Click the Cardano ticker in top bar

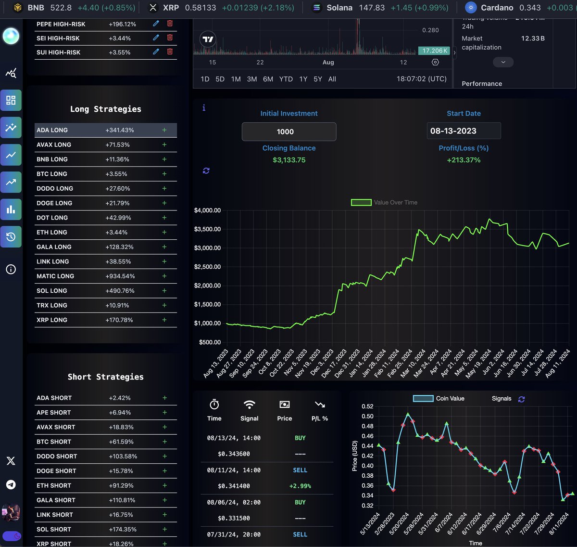(521, 8)
